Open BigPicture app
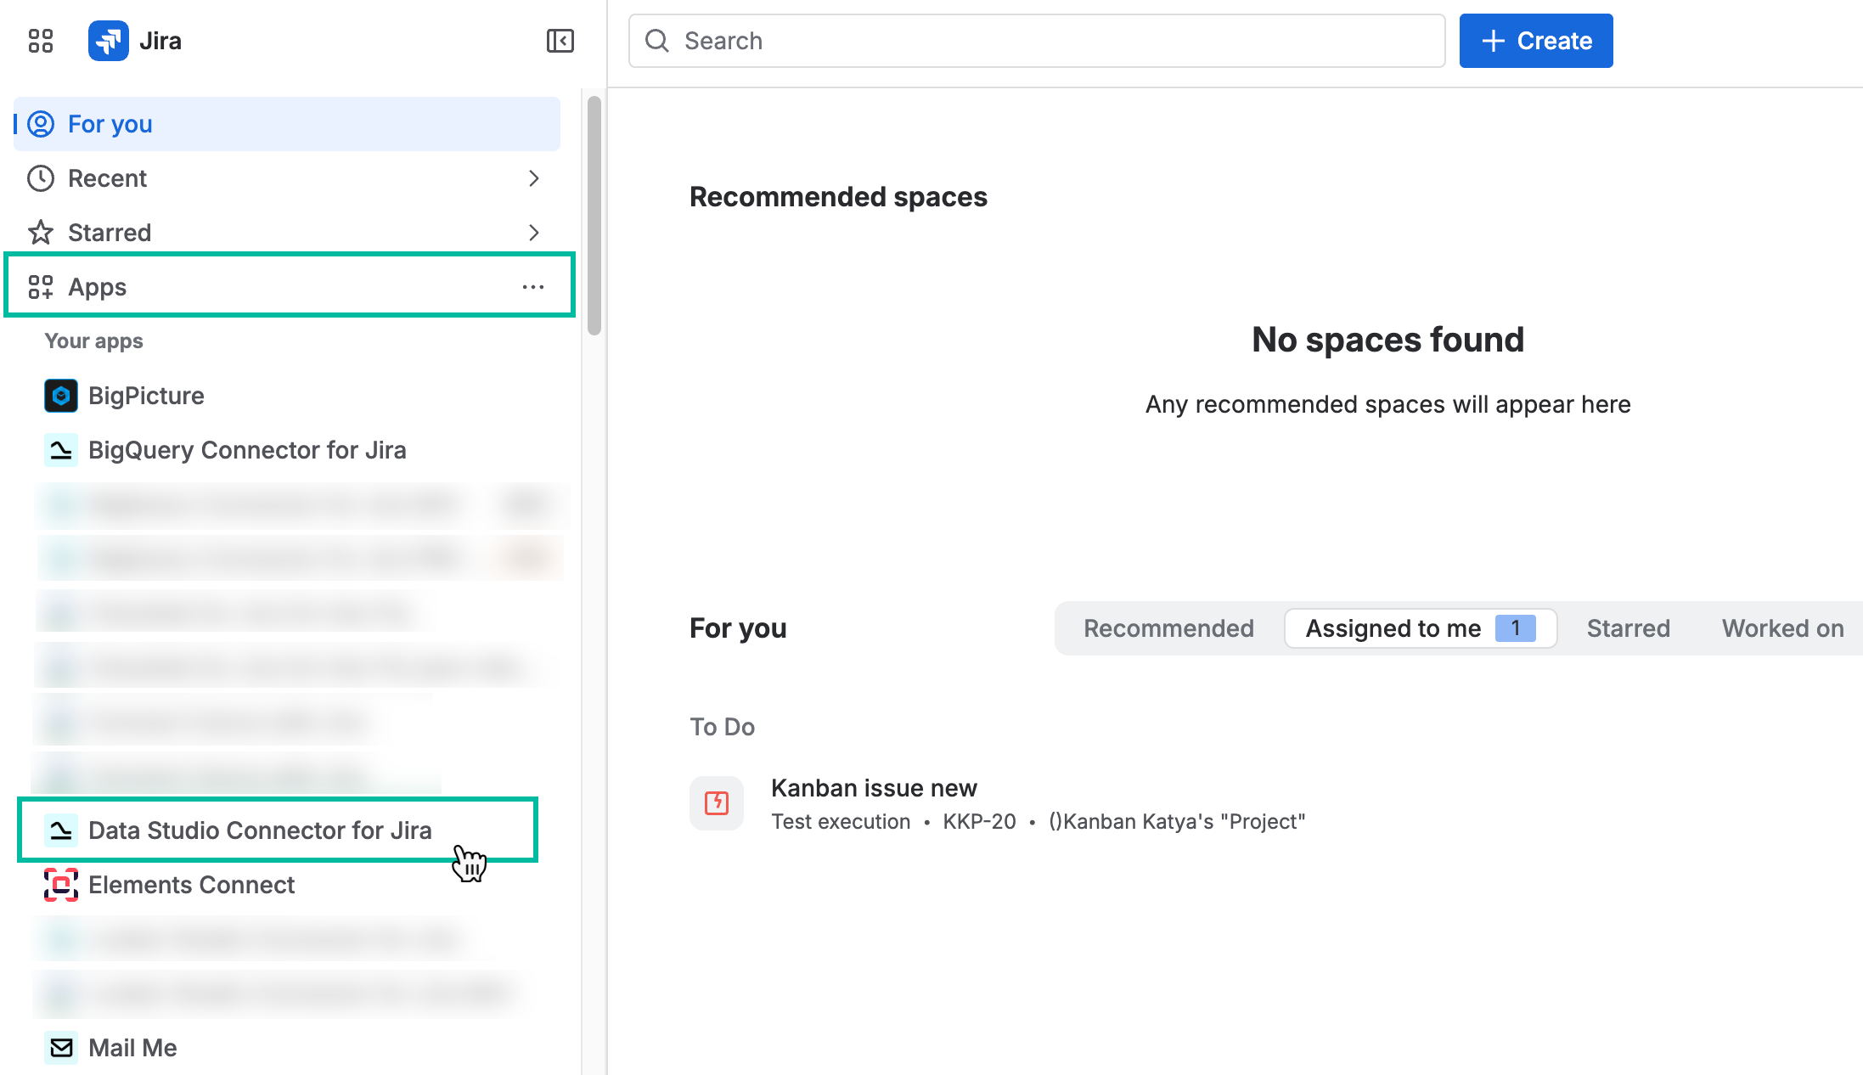This screenshot has height=1075, width=1863. (146, 396)
